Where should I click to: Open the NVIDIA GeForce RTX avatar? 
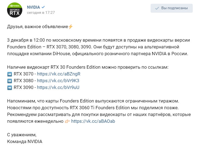15,10
